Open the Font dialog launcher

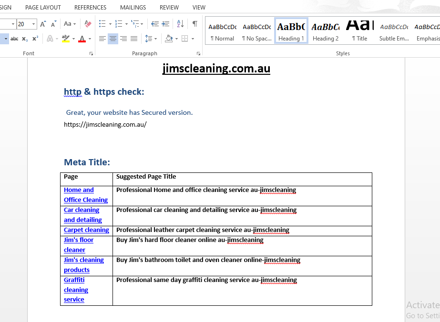point(91,53)
